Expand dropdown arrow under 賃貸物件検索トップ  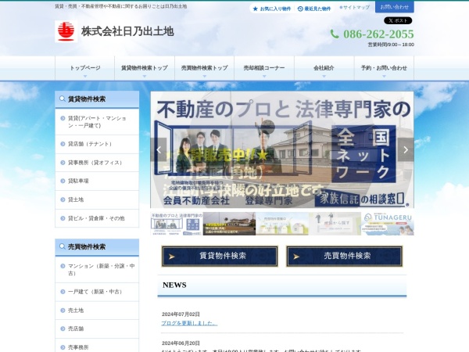point(145,77)
